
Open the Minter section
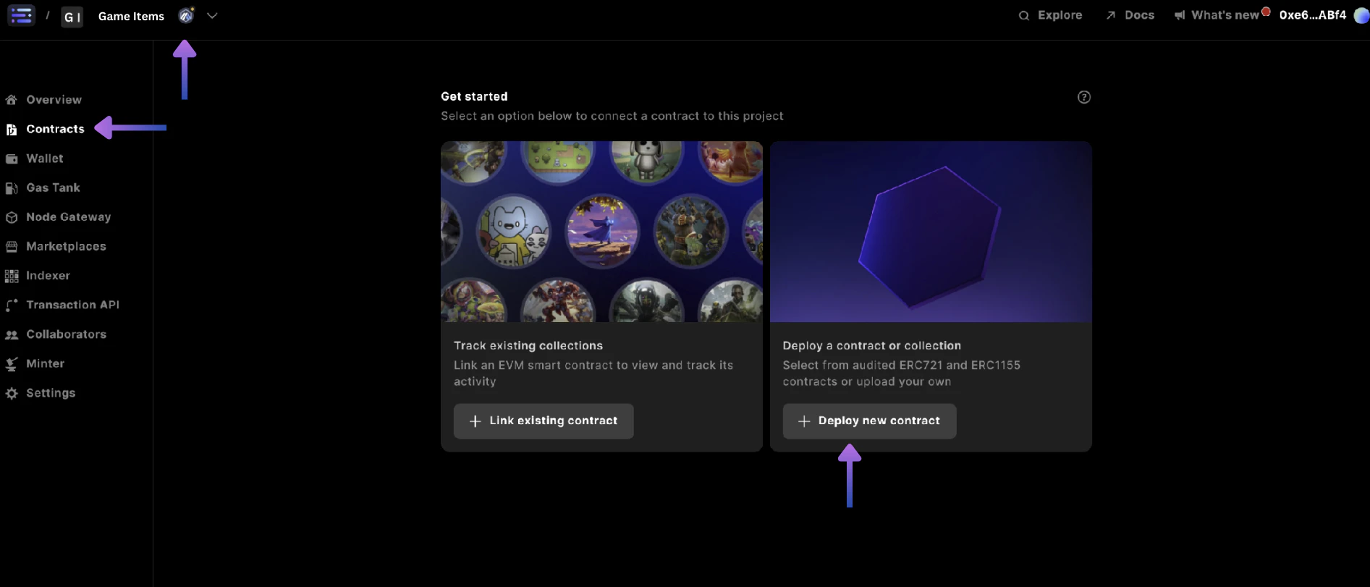[x=45, y=363]
